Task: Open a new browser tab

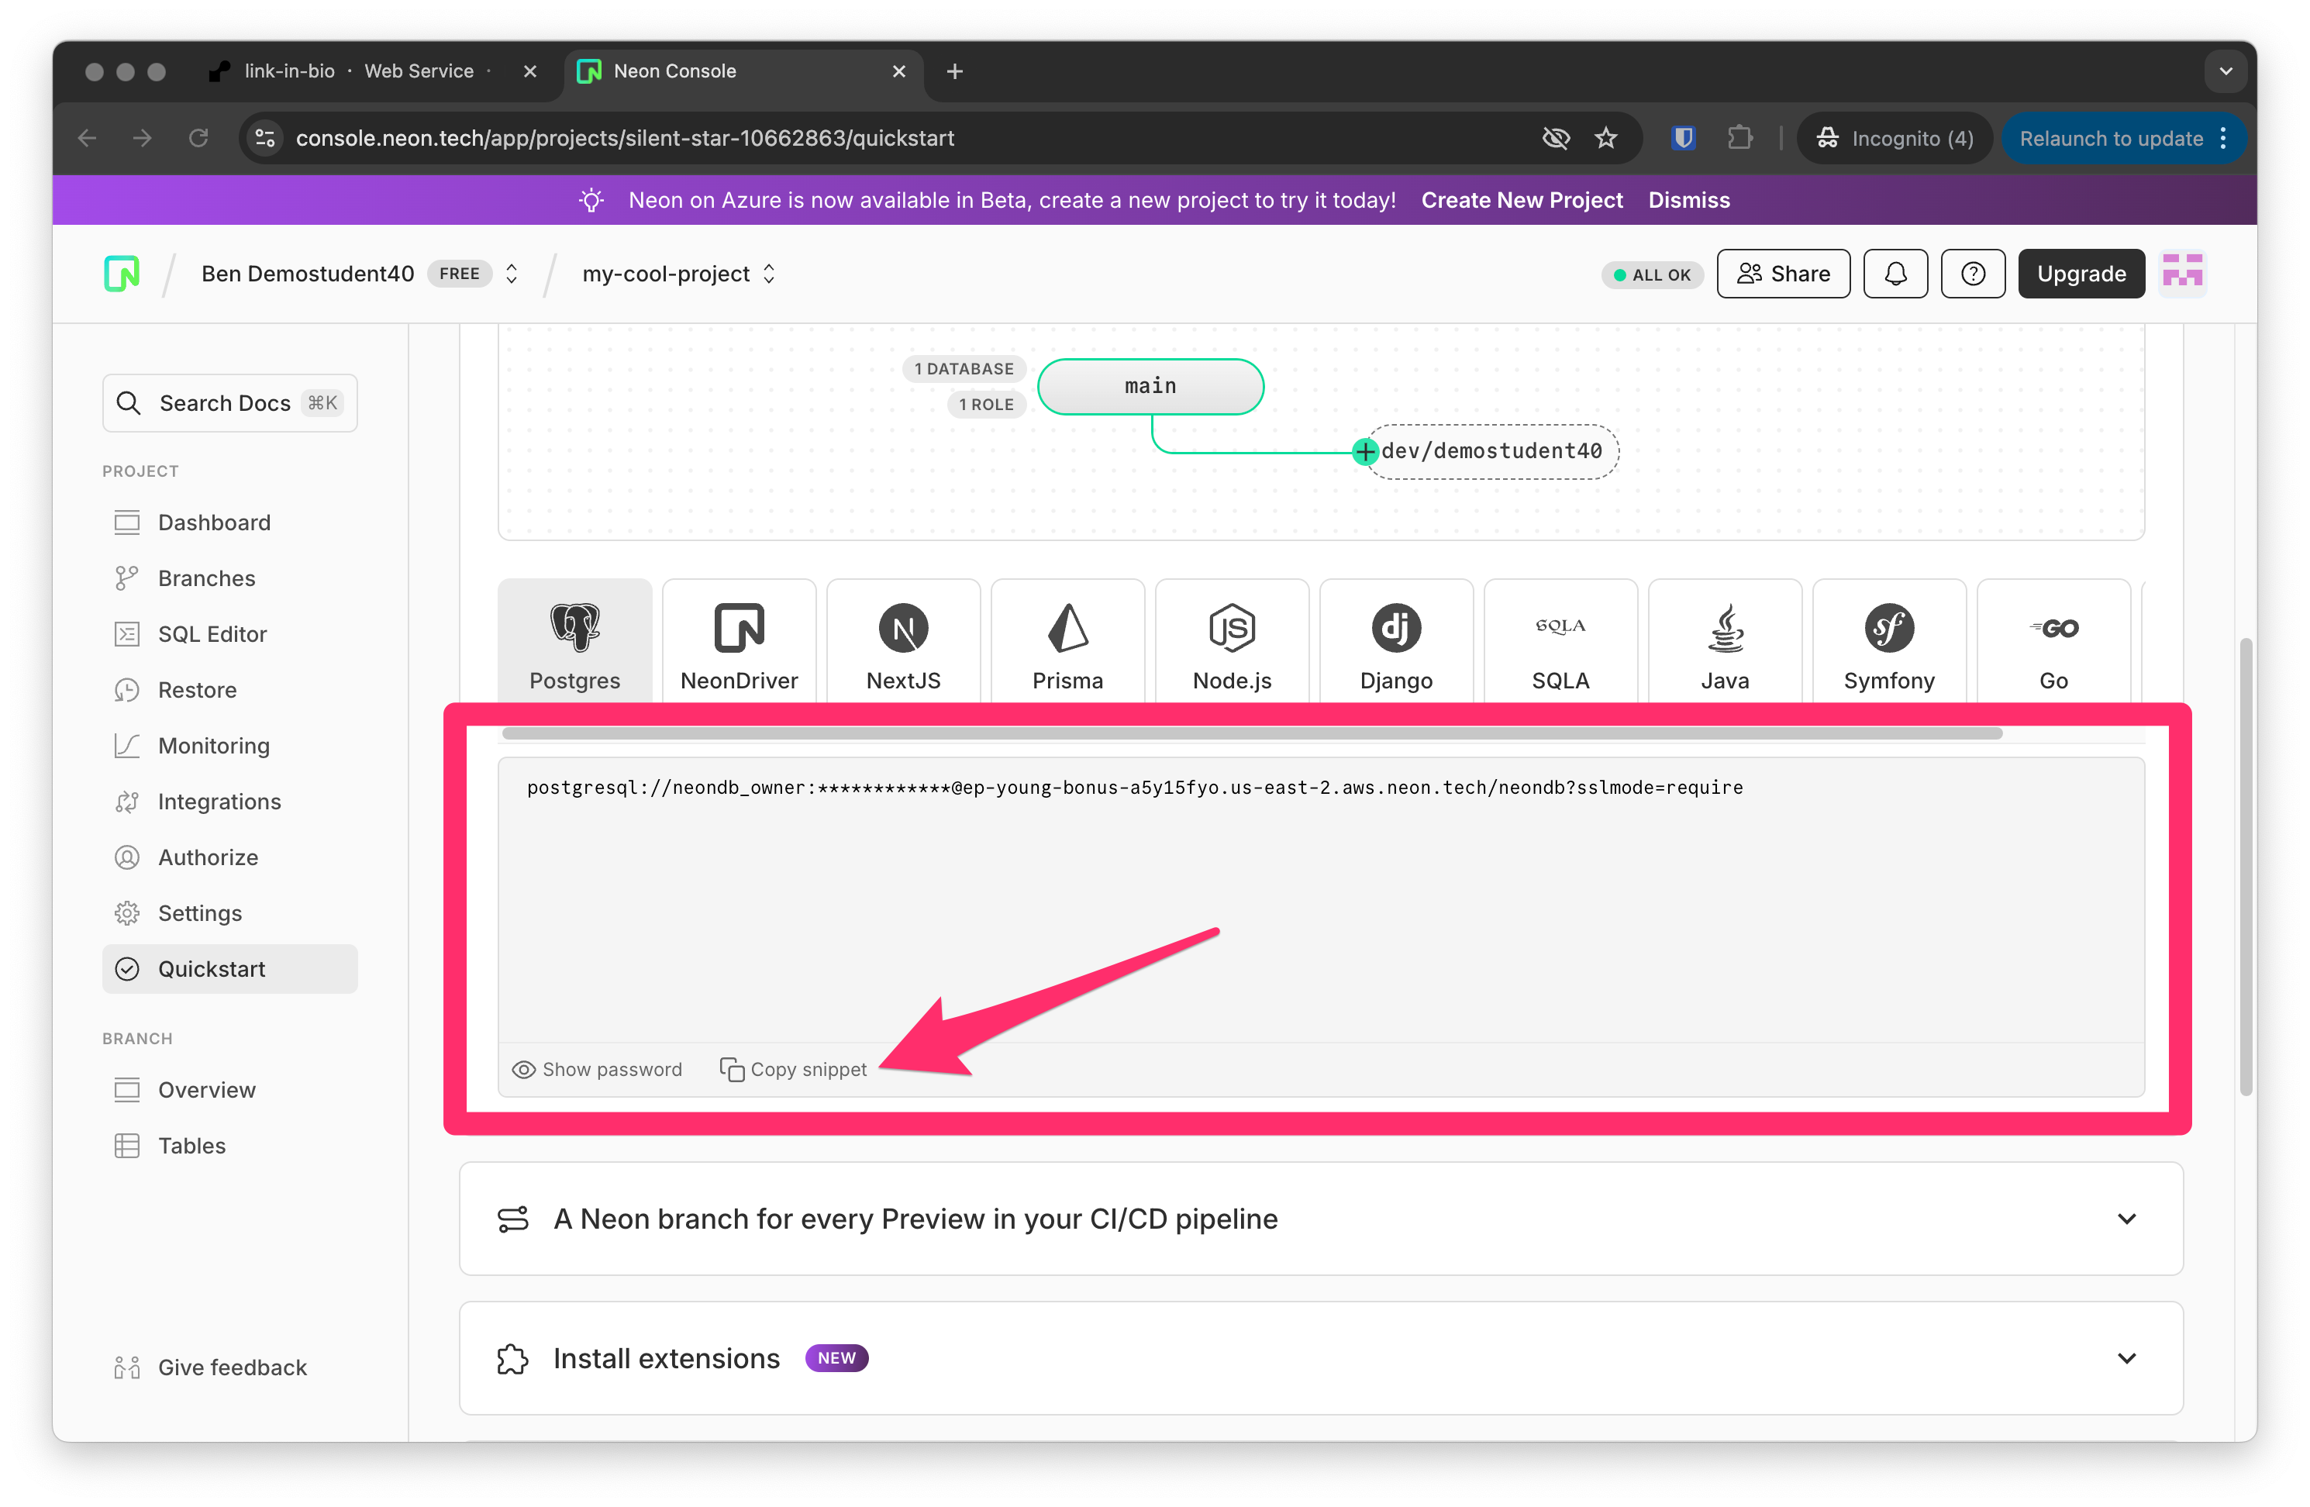Action: pyautogui.click(x=954, y=71)
